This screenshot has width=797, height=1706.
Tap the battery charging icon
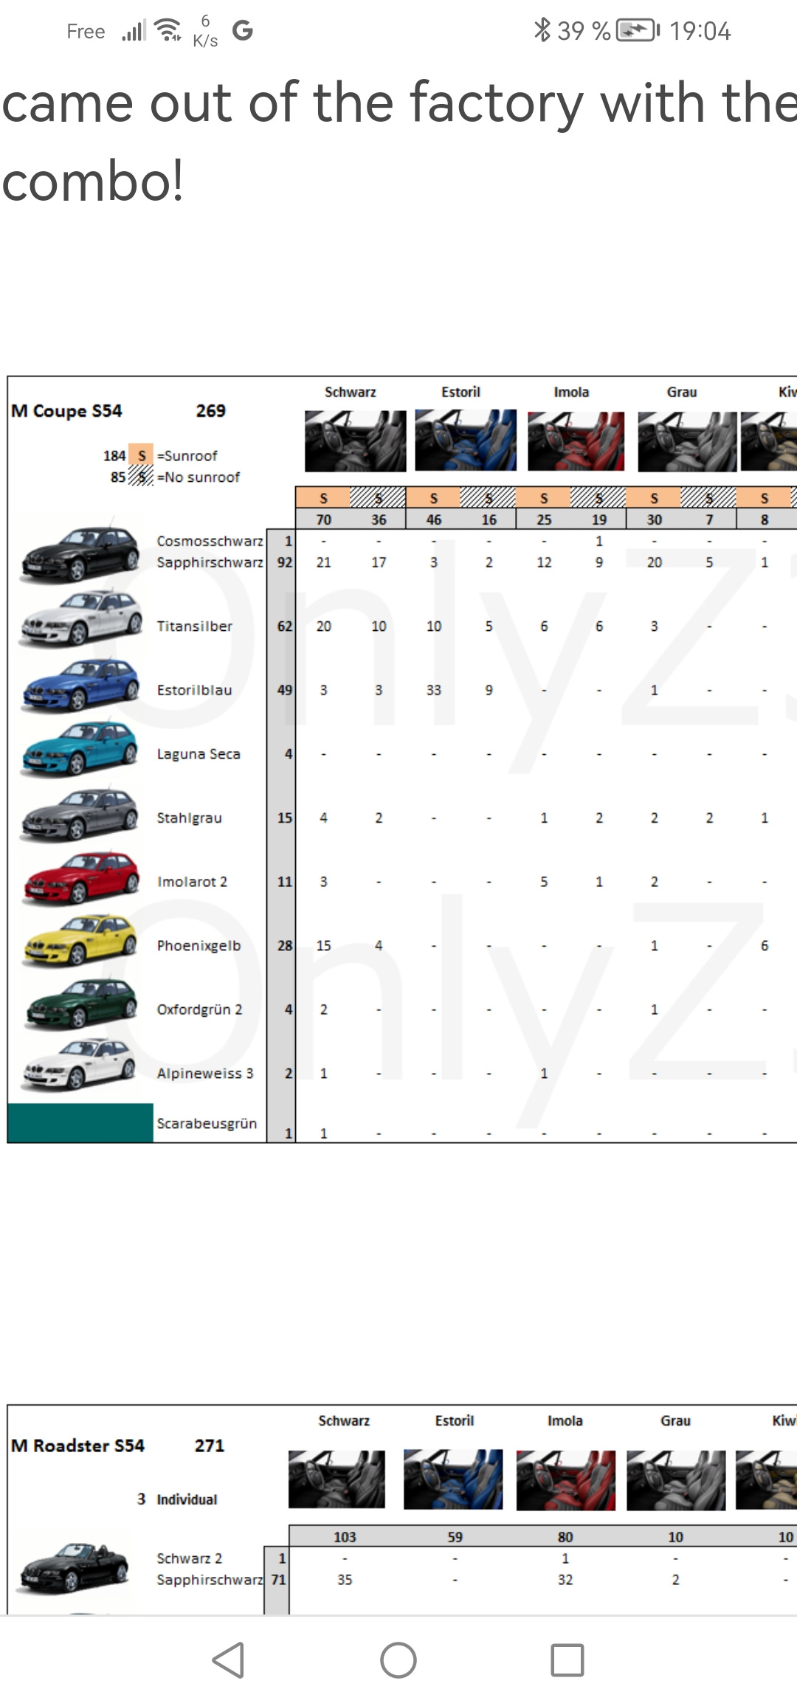click(x=638, y=30)
